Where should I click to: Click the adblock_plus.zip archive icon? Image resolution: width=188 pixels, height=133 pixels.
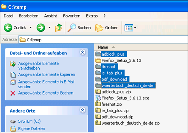98,91
